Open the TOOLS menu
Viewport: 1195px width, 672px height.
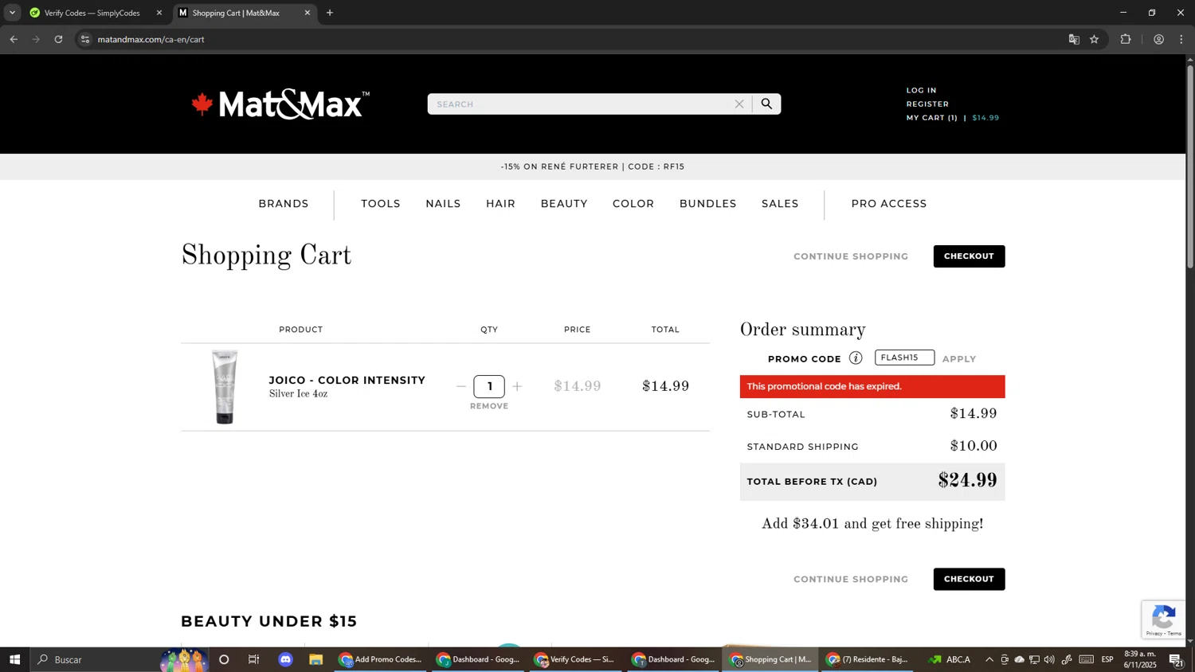point(381,204)
